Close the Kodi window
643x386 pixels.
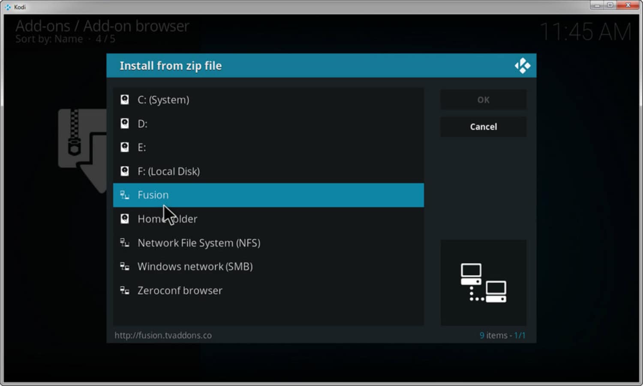pyautogui.click(x=628, y=5)
